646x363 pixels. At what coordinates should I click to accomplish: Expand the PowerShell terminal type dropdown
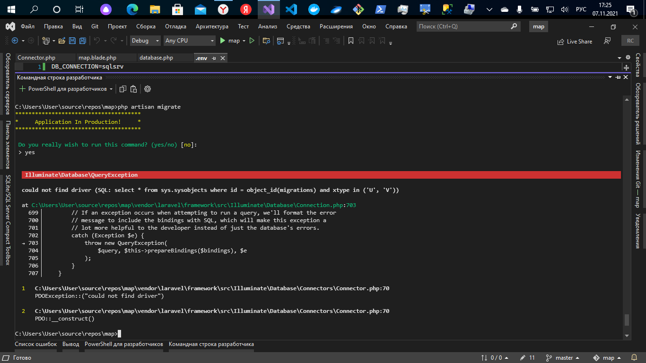111,89
